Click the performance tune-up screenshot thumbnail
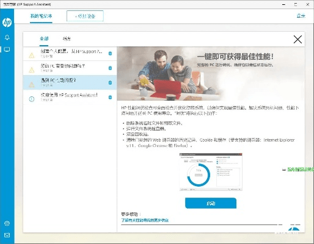Image resolution: width=314 pixels, height=244 pixels. [211, 172]
